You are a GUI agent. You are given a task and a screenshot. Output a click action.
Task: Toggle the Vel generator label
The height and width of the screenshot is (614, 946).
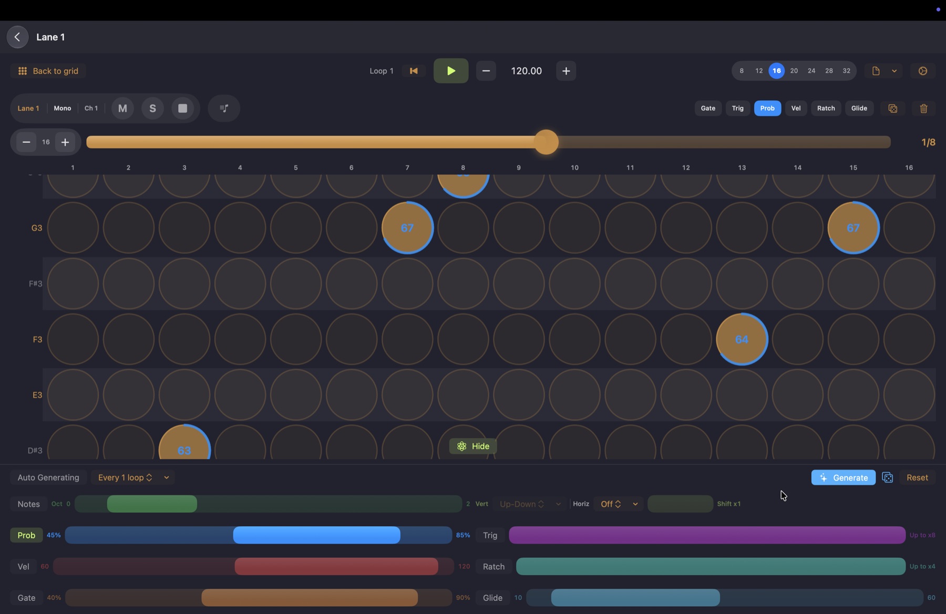pos(23,566)
